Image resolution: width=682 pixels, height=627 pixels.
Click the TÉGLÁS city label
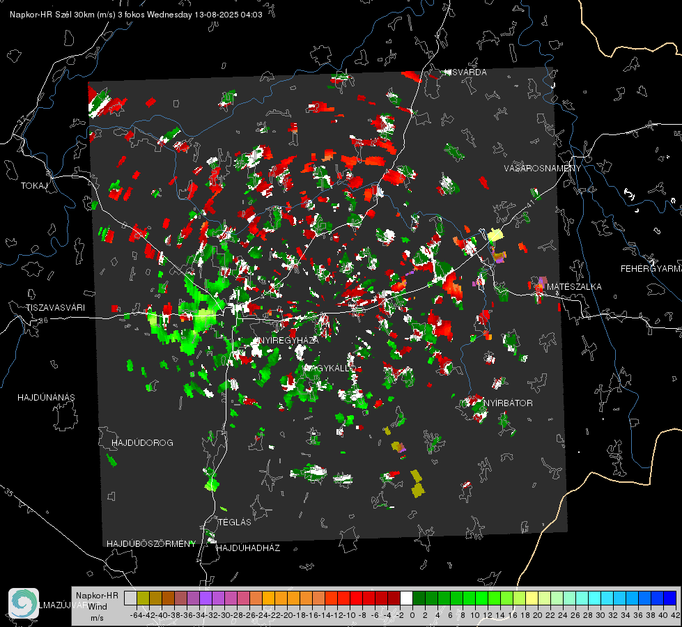click(235, 522)
